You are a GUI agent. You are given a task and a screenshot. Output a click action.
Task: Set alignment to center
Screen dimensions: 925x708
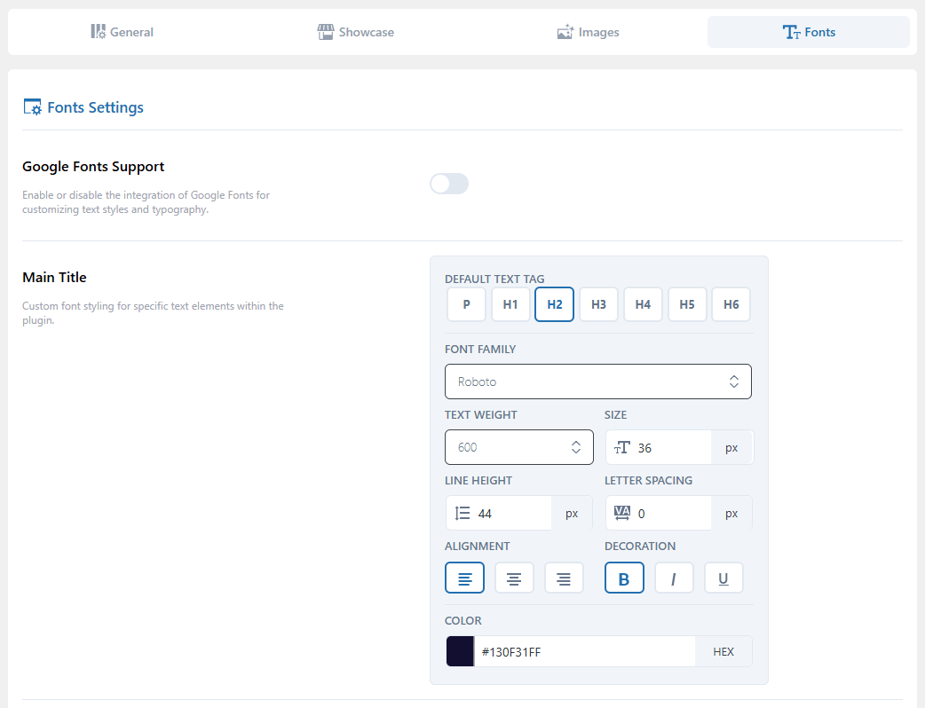click(x=514, y=578)
